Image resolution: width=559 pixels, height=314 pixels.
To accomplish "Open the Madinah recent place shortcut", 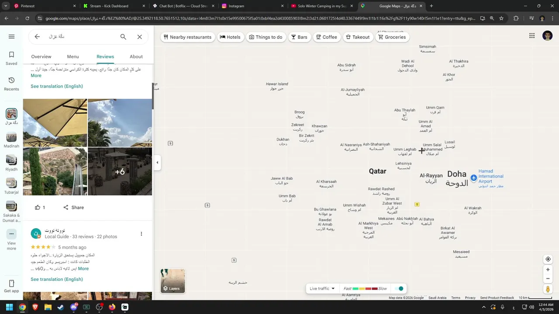I will point(11,140).
